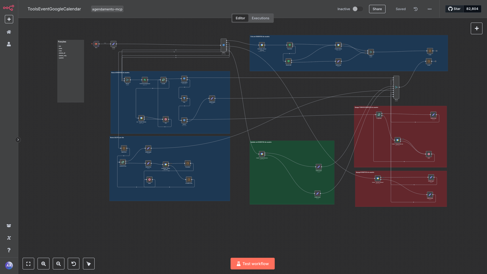Select the FormatErrorOut code node

click(x=189, y=179)
